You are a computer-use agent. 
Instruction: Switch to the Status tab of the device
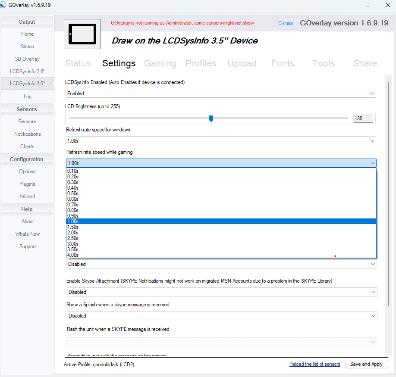(78, 63)
